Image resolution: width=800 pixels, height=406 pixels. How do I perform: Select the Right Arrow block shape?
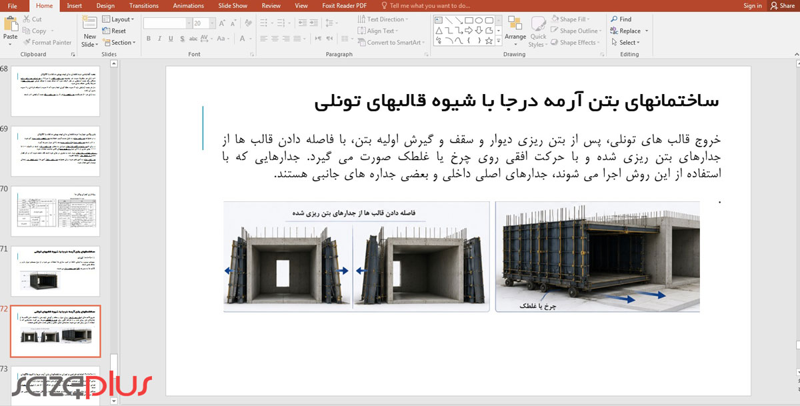[469, 31]
